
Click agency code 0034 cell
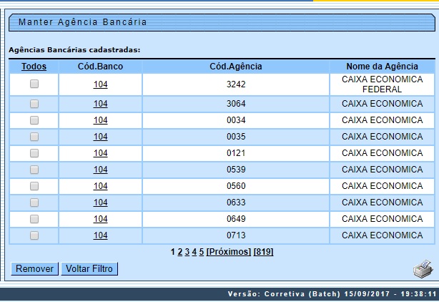pos(236,120)
